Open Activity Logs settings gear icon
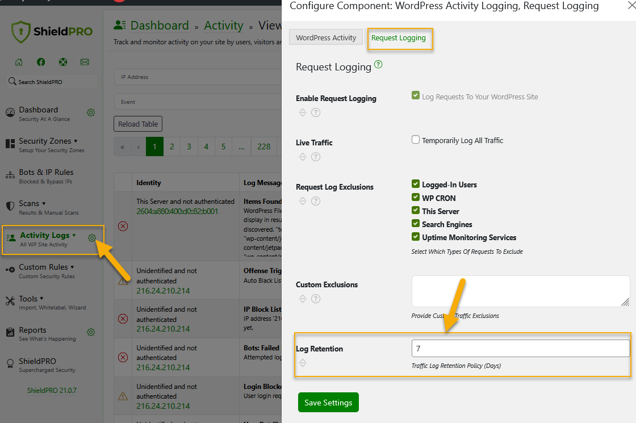 point(92,238)
